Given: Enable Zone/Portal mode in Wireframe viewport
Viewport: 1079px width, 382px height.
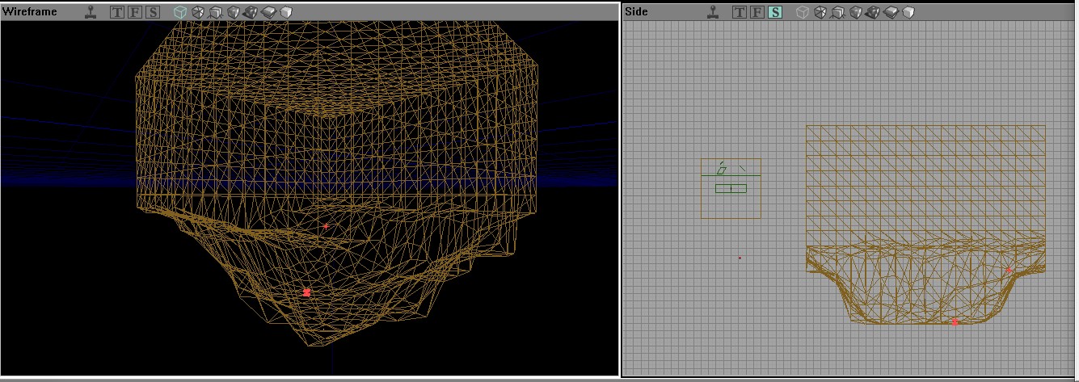Looking at the screenshot, I should tap(197, 12).
